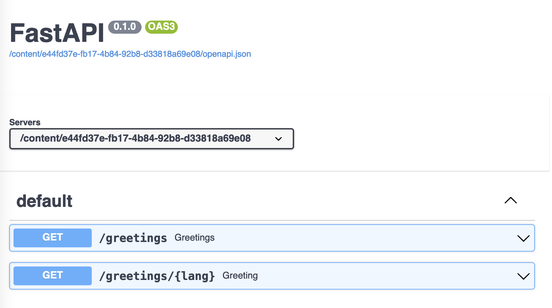The height and width of the screenshot is (308, 552).
Task: Click the OAS3 badge next to FastAPI title
Action: point(161,27)
